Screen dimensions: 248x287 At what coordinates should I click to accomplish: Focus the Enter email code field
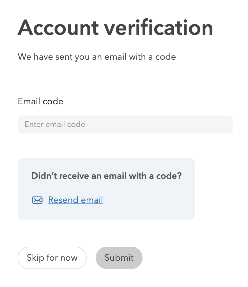tap(125, 124)
